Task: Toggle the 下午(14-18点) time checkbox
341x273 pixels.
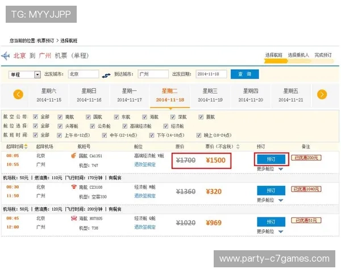Action: click(x=152, y=135)
